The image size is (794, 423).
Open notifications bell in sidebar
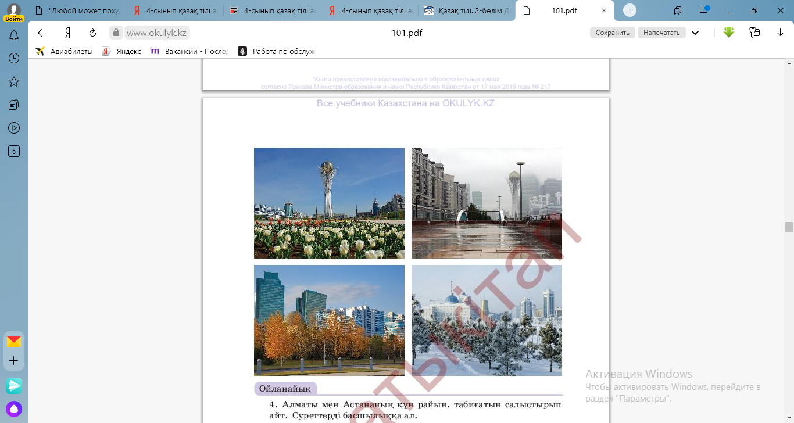point(14,35)
